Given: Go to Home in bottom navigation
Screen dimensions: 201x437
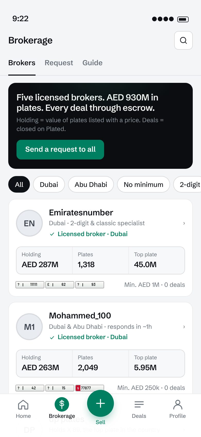Looking at the screenshot, I should point(23,405).
